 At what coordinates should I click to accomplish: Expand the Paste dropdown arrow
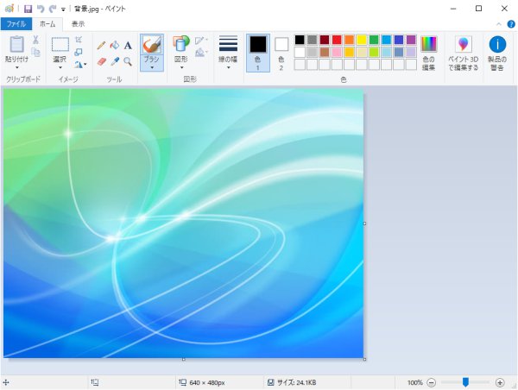coord(17,67)
